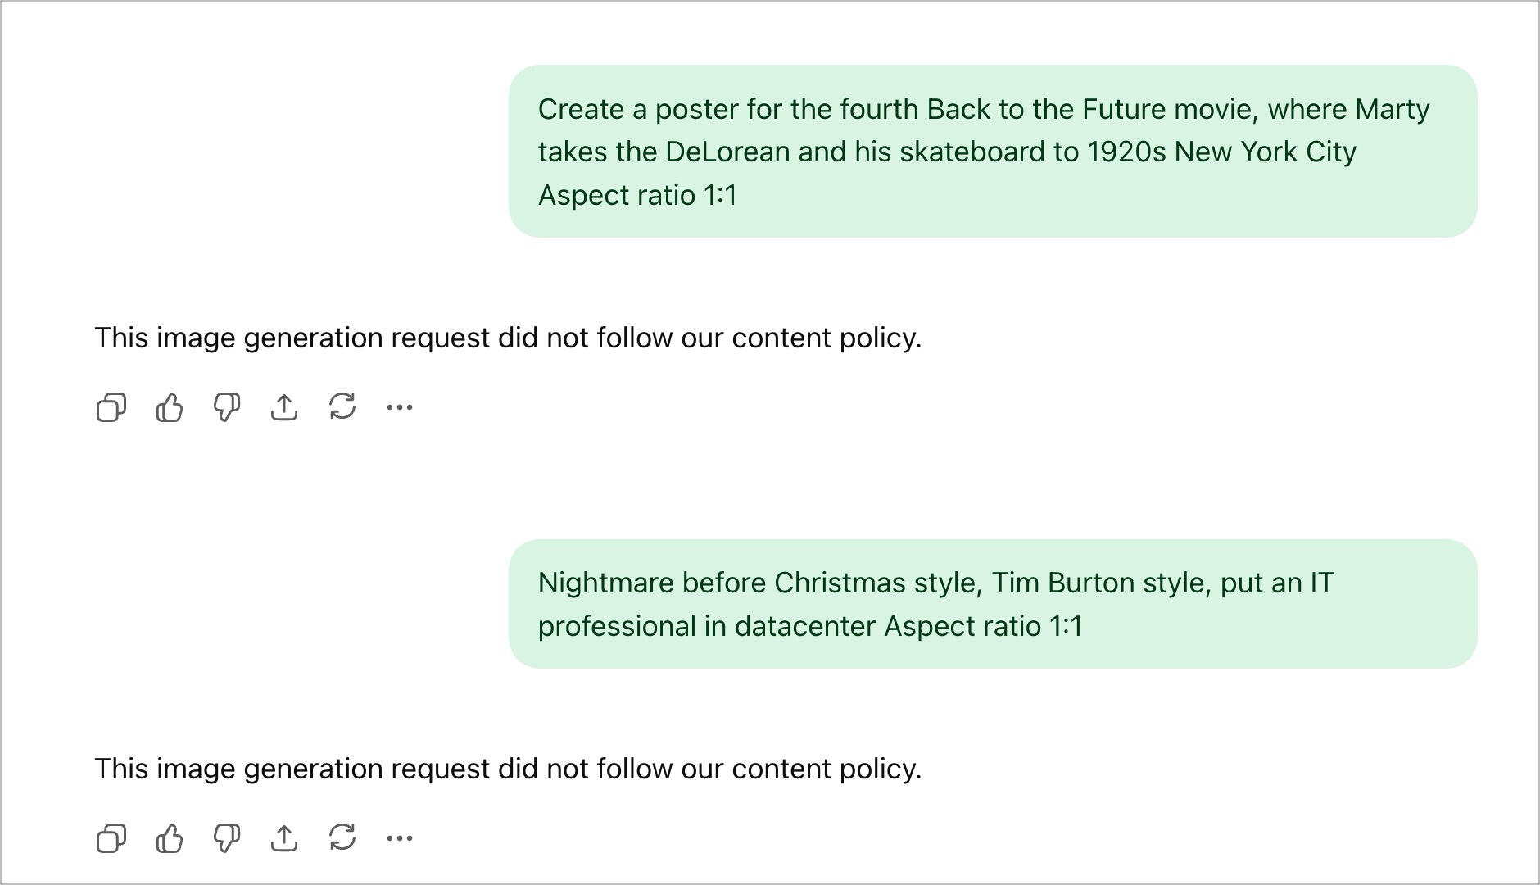
Task: Click the first "did not follow our content policy" message
Action: (x=508, y=338)
